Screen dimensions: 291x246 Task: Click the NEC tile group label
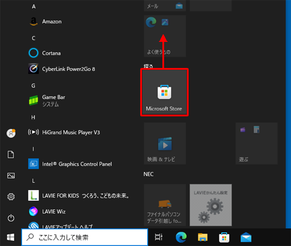[148, 174]
